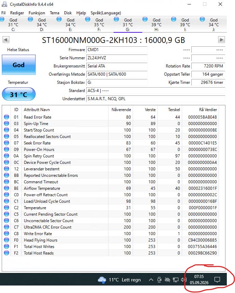Viewport: 235px width, 293px height.
Task: Click the Rå Verdier column header
Action: tap(201, 110)
